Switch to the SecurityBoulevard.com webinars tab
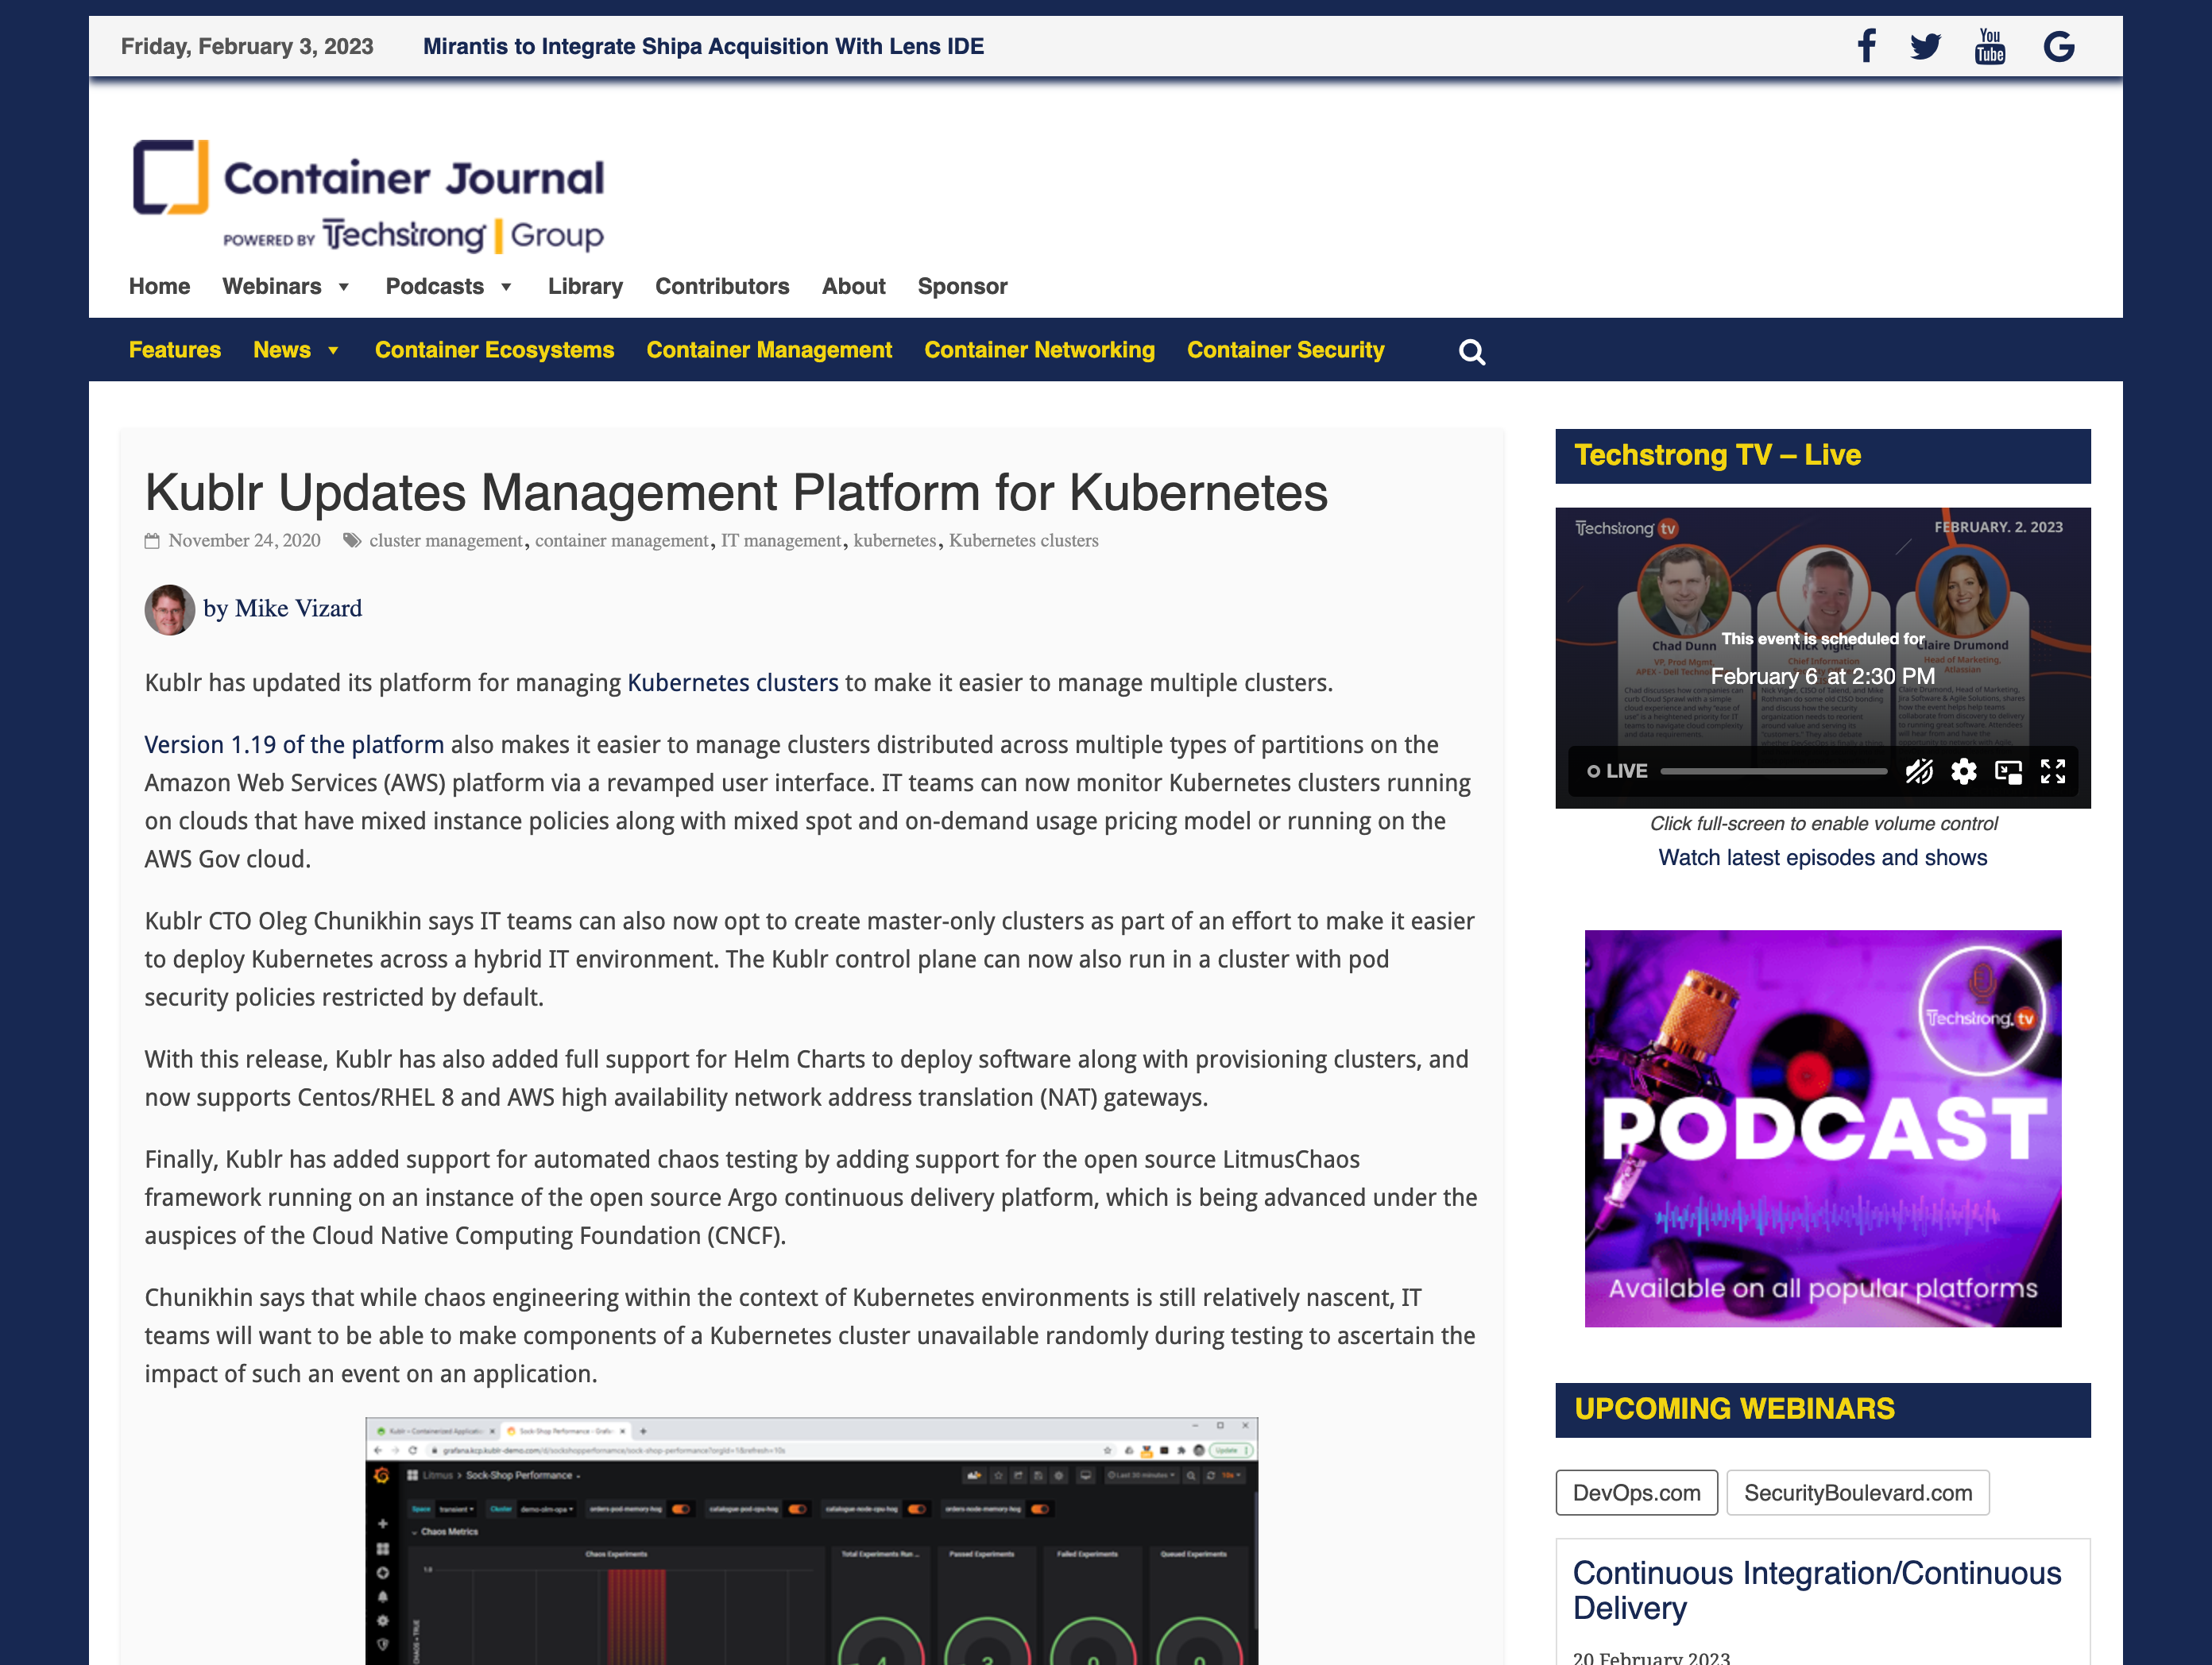This screenshot has width=2212, height=1665. (x=1858, y=1493)
